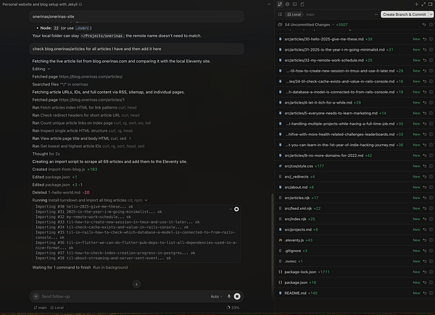
Task: Expand Ran View article page title step
Action: click(130, 138)
